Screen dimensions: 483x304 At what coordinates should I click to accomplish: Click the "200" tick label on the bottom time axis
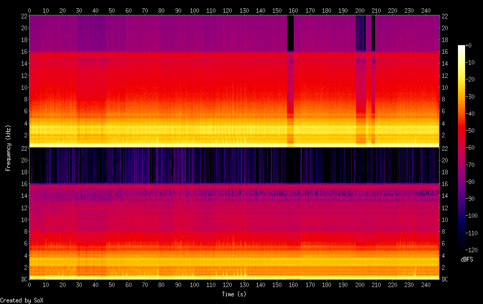click(360, 285)
